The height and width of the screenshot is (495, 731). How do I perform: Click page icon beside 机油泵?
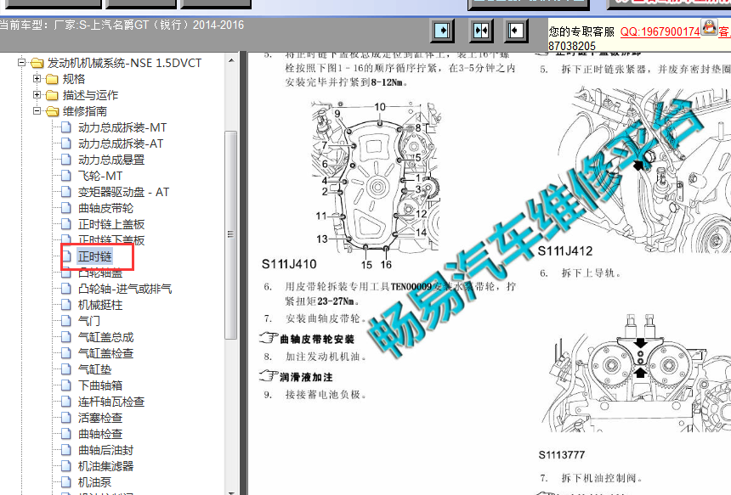coord(66,482)
